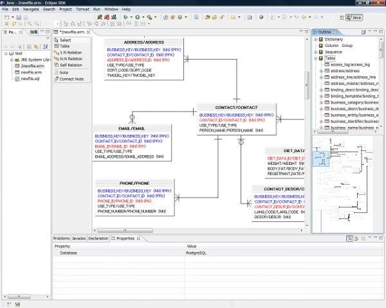Image resolution: width=386 pixels, height=308 pixels.
Task: Click the Connect Note palette tool
Action: point(71,79)
